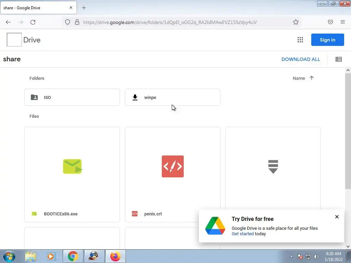The height and width of the screenshot is (263, 351).
Task: Click the vertical scrollbar thumb
Action: click(x=348, y=131)
